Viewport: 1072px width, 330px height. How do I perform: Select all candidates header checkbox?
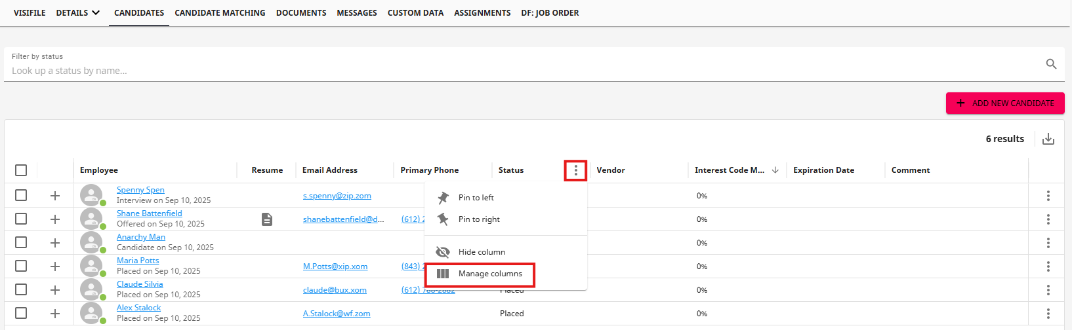click(21, 170)
